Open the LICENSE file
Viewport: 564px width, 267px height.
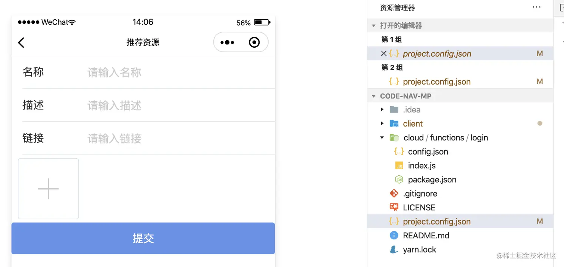(419, 207)
